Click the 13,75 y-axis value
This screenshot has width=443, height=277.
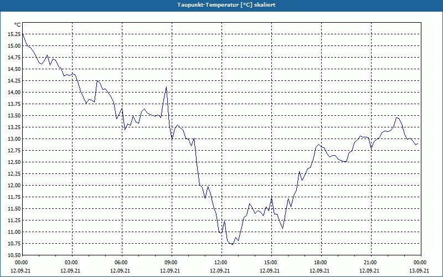(x=14, y=104)
